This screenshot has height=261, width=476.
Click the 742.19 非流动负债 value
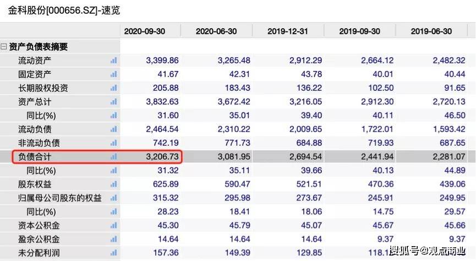click(x=166, y=143)
